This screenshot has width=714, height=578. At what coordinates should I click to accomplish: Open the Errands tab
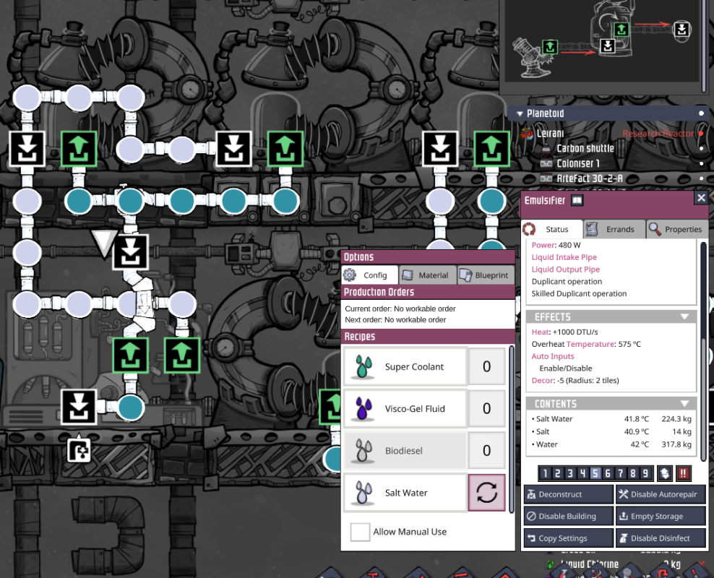pos(615,229)
